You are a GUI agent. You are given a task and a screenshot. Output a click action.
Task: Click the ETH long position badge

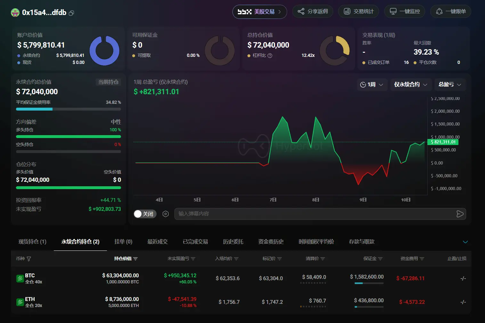pyautogui.click(x=20, y=302)
